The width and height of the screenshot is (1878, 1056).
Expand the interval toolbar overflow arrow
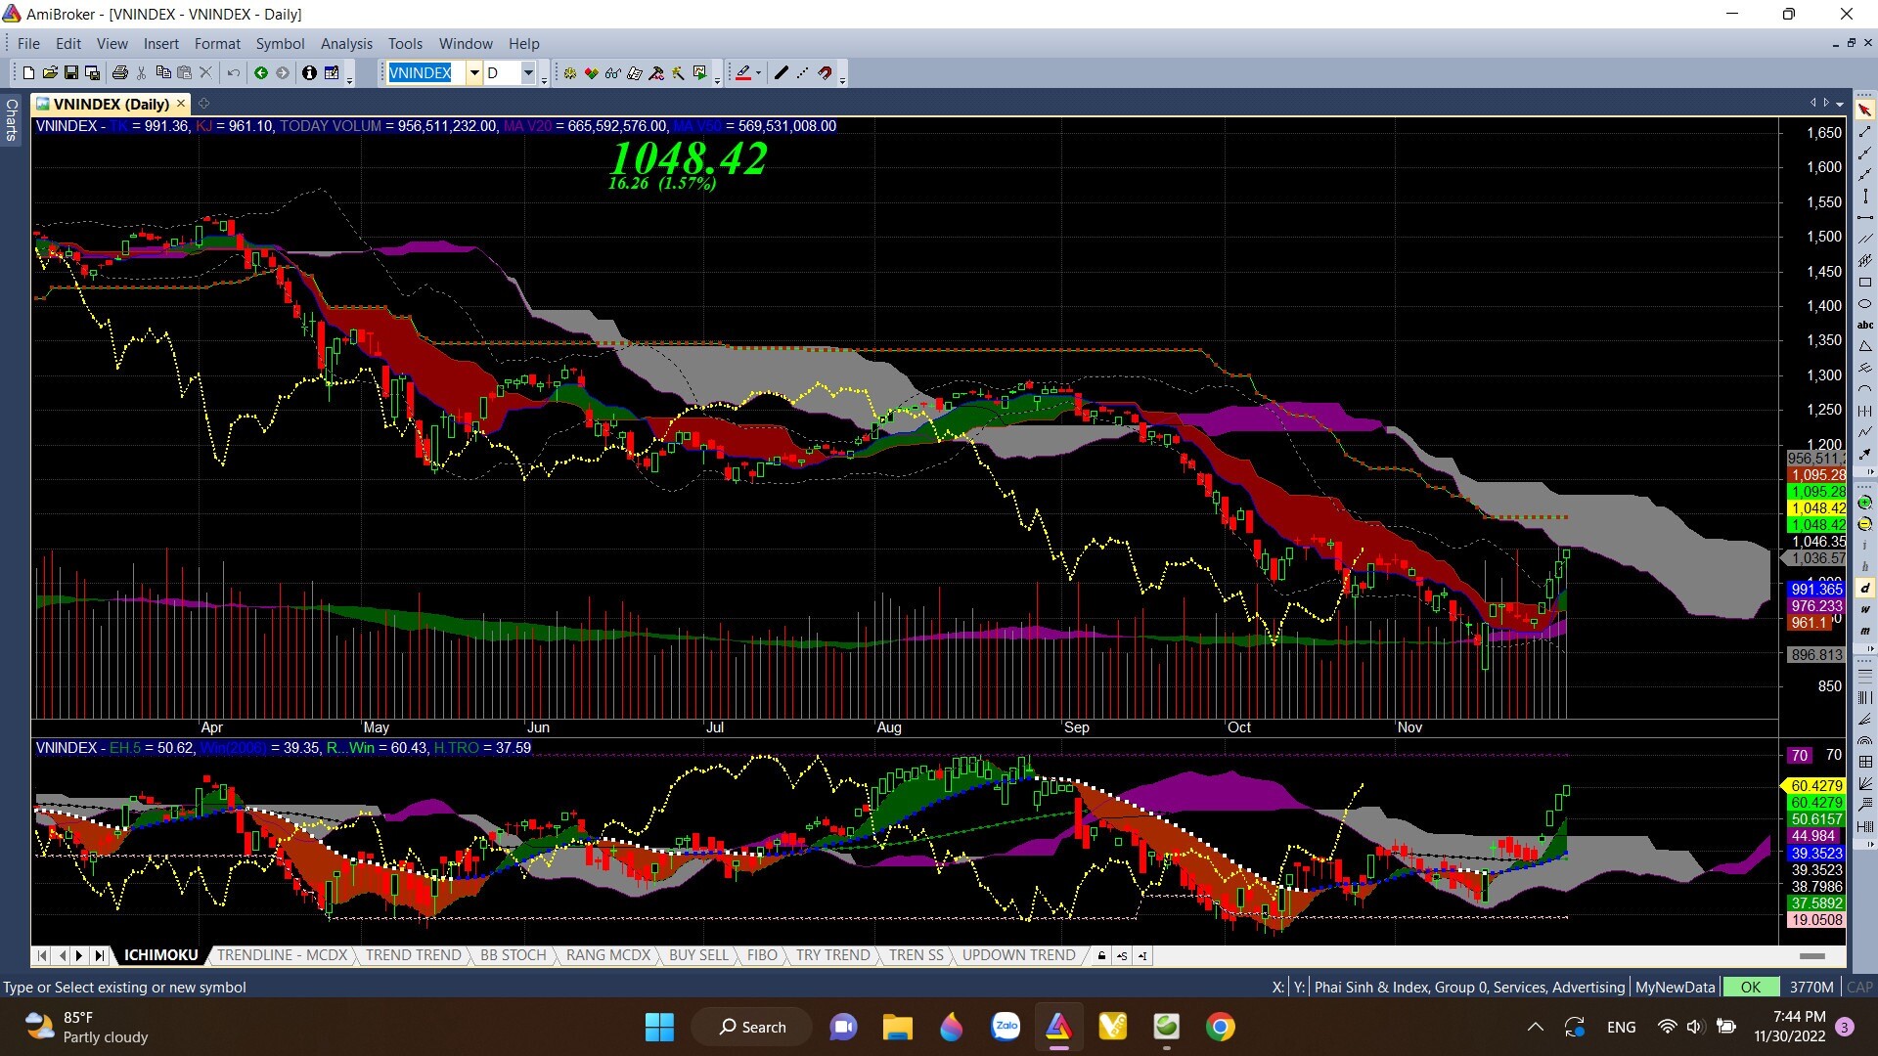click(x=1870, y=648)
